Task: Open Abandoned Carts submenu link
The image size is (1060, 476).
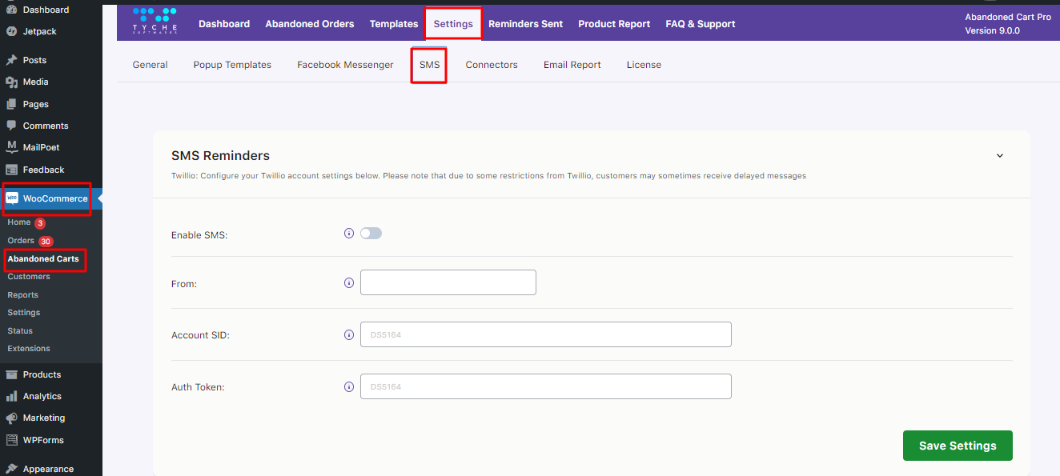Action: click(x=43, y=259)
